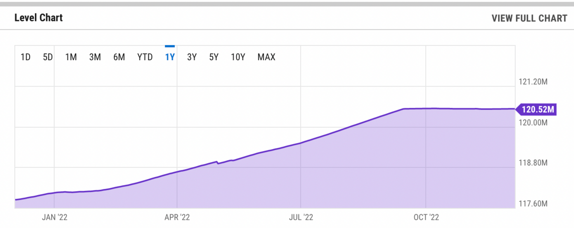Choose the YTD time range
The image size is (574, 228).
[145, 57]
